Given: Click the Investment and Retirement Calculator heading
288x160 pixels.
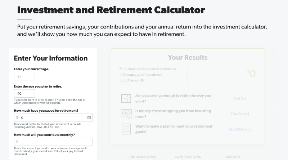Looking at the screenshot, I should coord(111,10).
